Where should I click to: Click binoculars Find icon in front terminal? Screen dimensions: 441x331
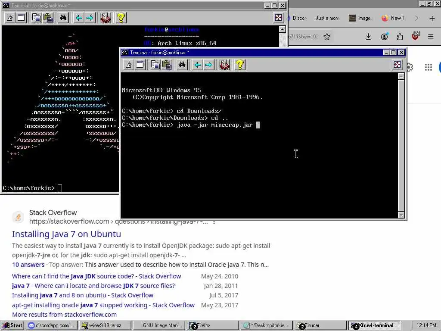pyautogui.click(x=182, y=65)
